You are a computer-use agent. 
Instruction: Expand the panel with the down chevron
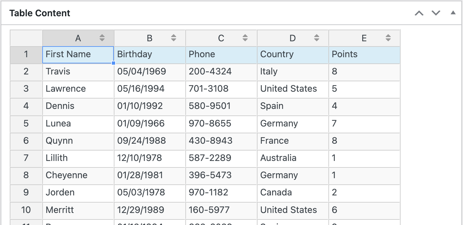(x=436, y=13)
